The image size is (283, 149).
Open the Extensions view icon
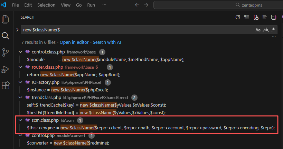6,86
